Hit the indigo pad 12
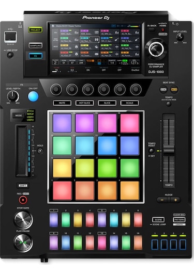Image resolution: width=194 pixels, height=276 pixels. point(130,145)
